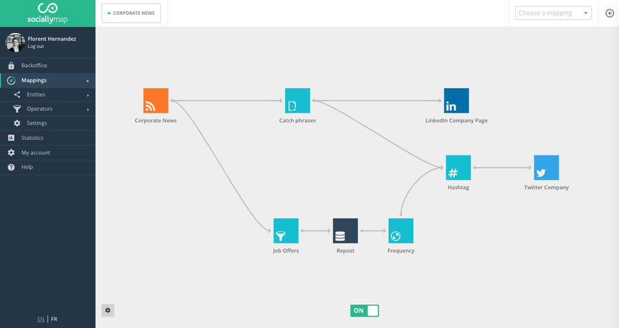Select the Corporate News RSS feed node
This screenshot has height=328, width=619.
155,101
